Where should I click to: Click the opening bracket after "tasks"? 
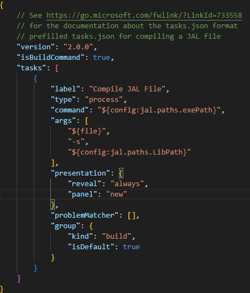click(x=57, y=68)
